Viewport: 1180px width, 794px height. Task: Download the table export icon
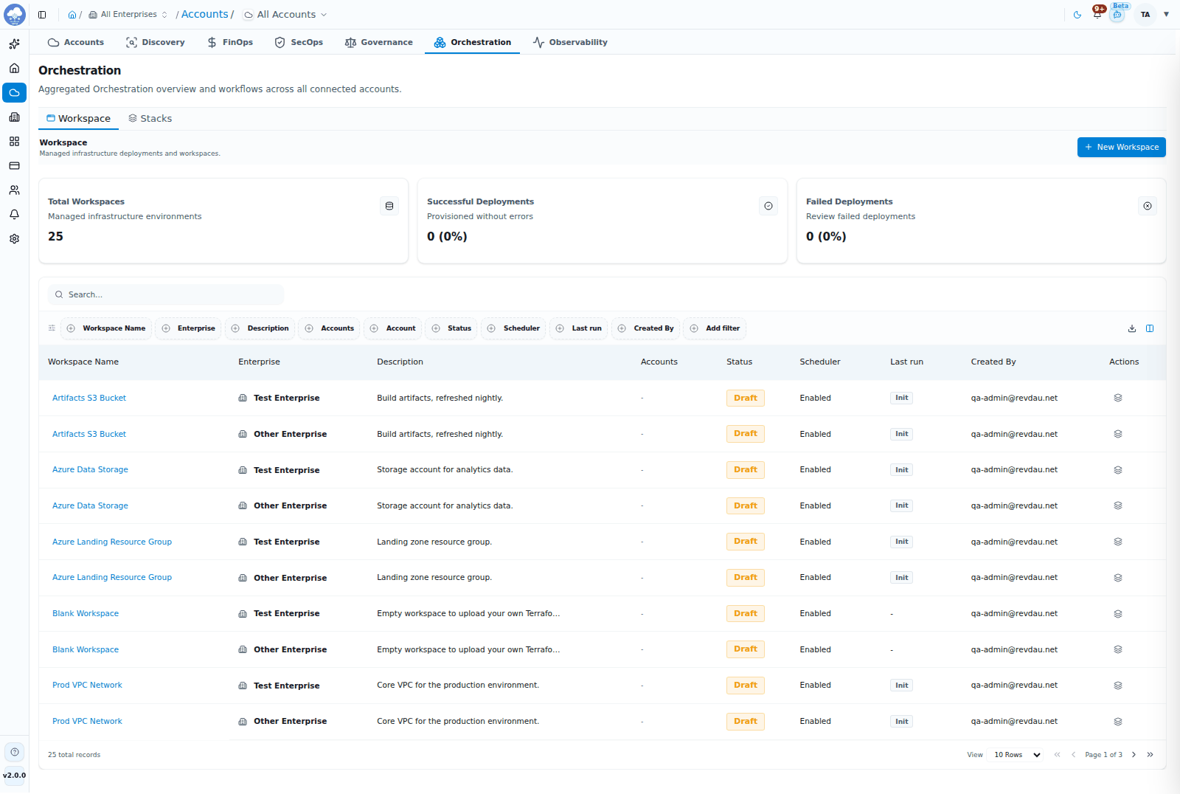pos(1132,329)
